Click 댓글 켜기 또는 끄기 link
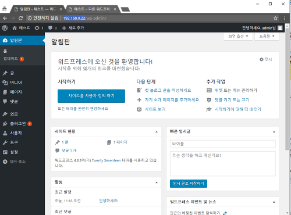Screen dimensions: 291x215 tap(232, 100)
